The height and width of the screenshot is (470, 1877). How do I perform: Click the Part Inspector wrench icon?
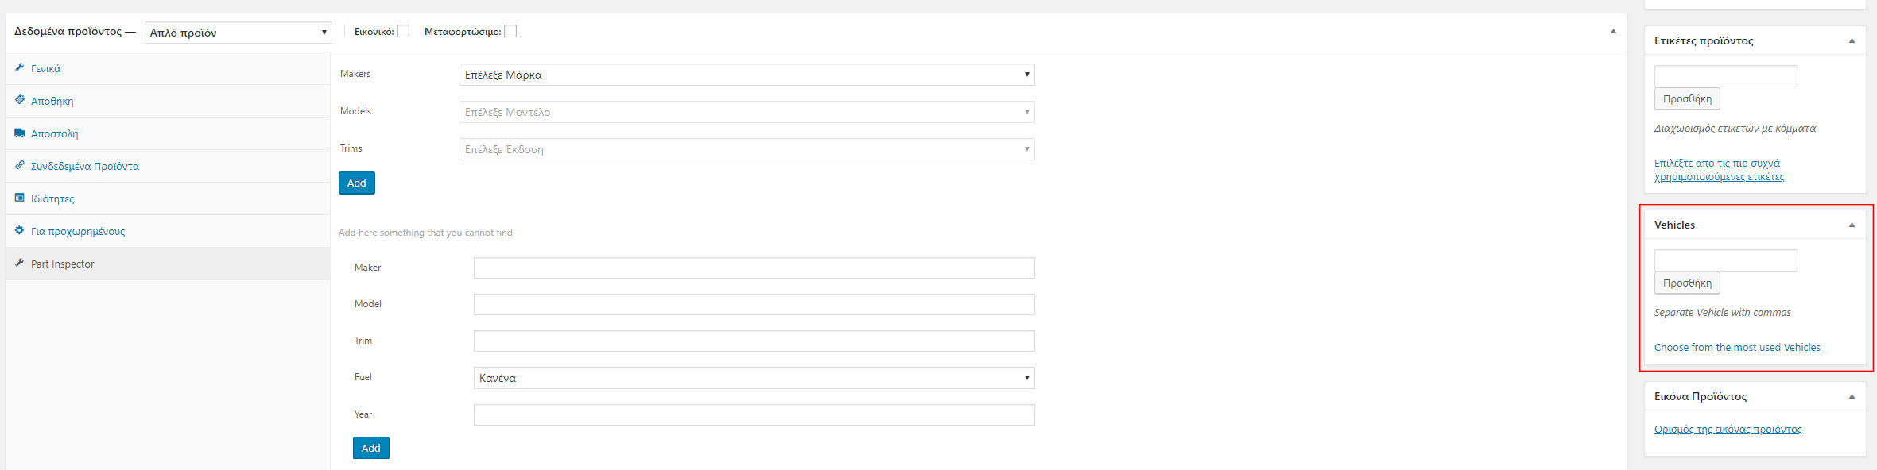click(19, 263)
